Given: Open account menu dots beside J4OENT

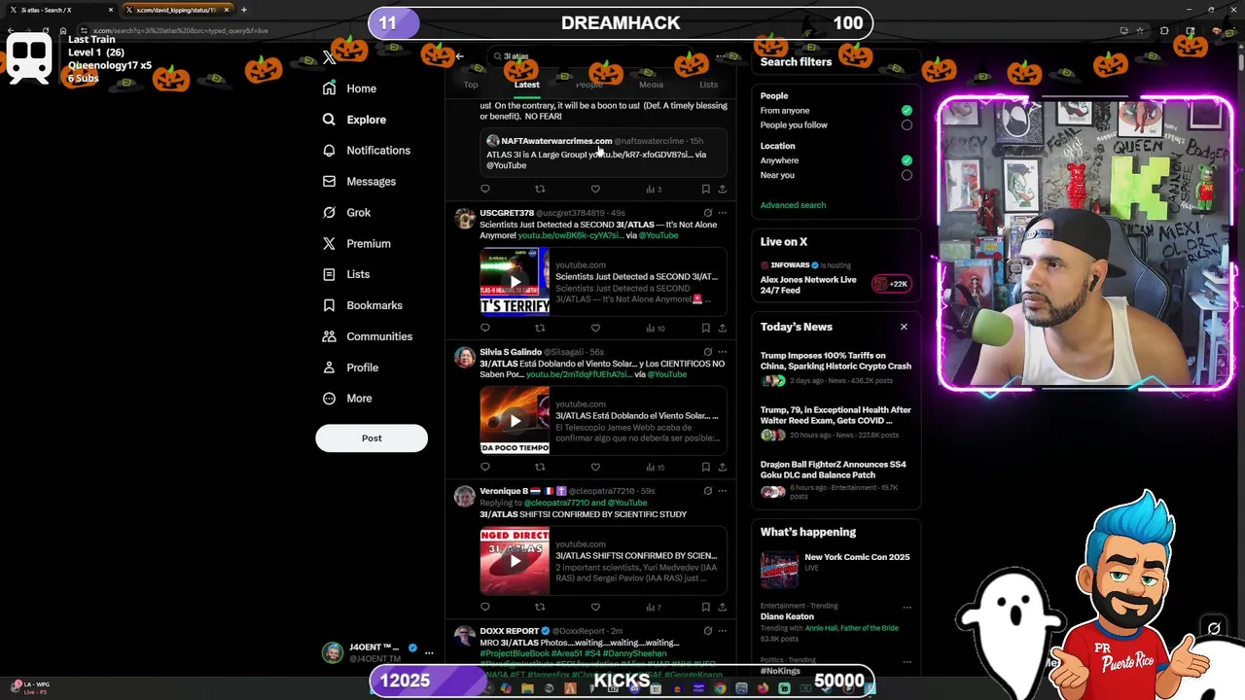Looking at the screenshot, I should [x=429, y=652].
